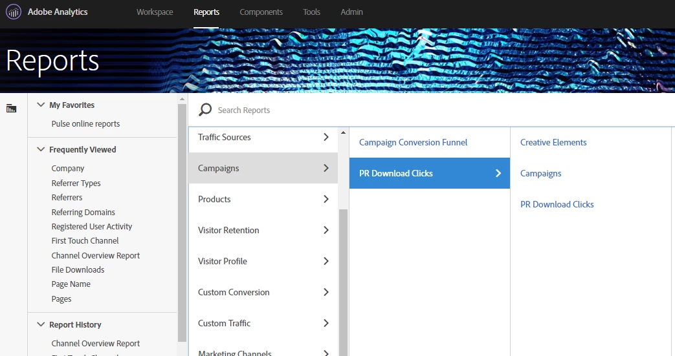675x356 pixels.
Task: Open the Page Name report
Action: (71, 284)
